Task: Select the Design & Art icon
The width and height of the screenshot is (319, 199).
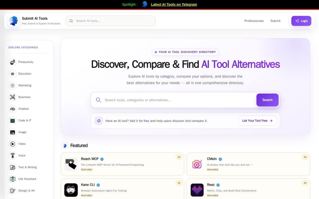Action: (12, 191)
